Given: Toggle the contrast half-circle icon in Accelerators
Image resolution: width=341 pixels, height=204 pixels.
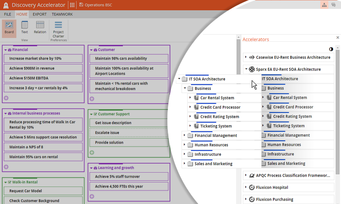Looking at the screenshot, I should (x=331, y=49).
